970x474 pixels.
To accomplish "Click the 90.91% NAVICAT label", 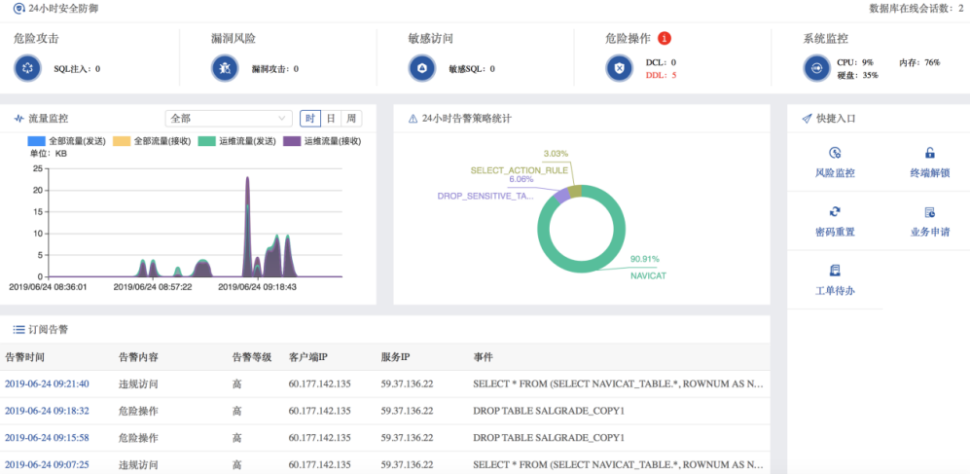I will [x=648, y=268].
